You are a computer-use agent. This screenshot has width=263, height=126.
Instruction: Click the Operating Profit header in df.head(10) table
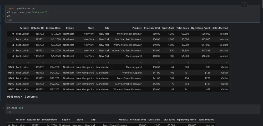coord(187,120)
